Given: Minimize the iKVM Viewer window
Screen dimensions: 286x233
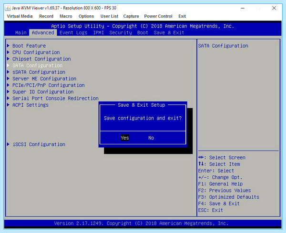Looking at the screenshot, I should pyautogui.click(x=243, y=8).
